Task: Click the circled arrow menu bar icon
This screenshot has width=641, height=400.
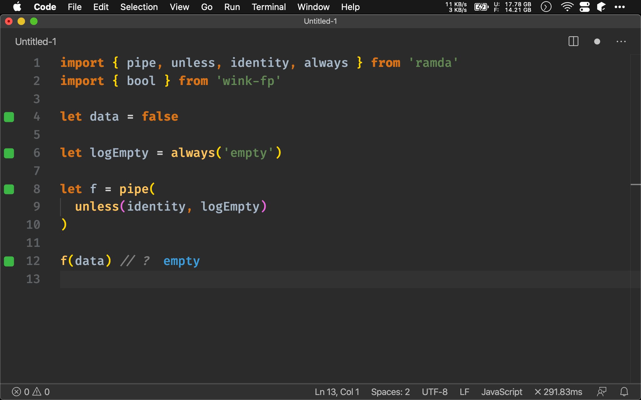Action: (546, 7)
